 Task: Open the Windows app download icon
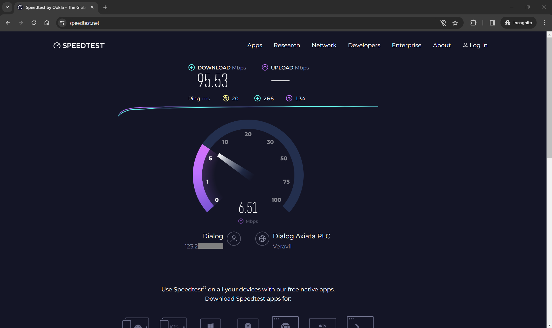click(x=210, y=323)
